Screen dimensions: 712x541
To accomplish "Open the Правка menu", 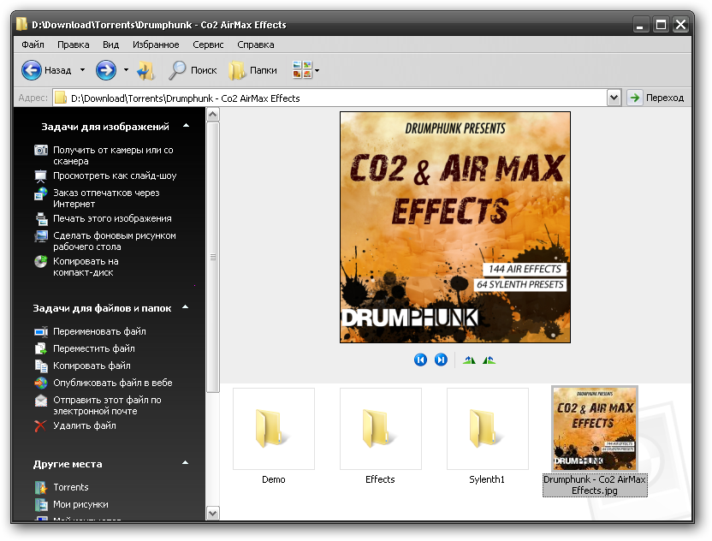I will 73,45.
